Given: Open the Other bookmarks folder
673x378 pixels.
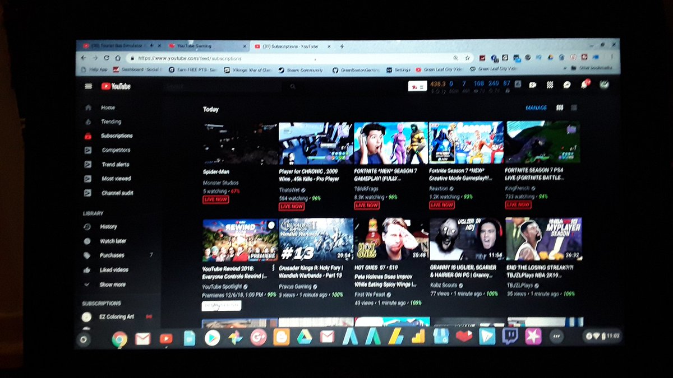Looking at the screenshot, I should pos(592,68).
